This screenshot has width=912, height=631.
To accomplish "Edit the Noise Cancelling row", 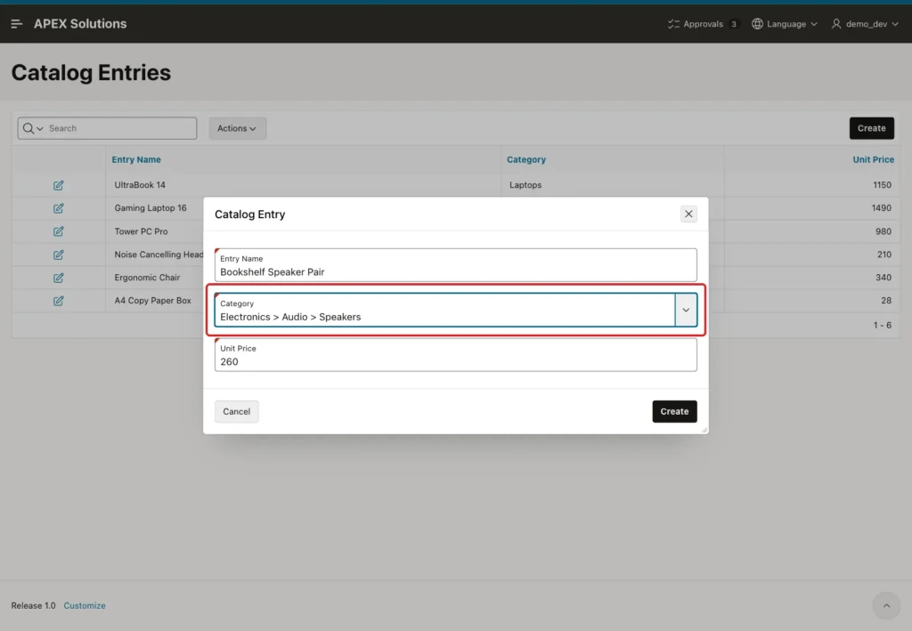I will (58, 255).
